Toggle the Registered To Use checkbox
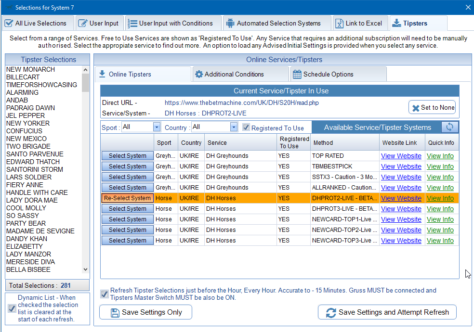Viewport: 474px width, 332px height. [246, 128]
